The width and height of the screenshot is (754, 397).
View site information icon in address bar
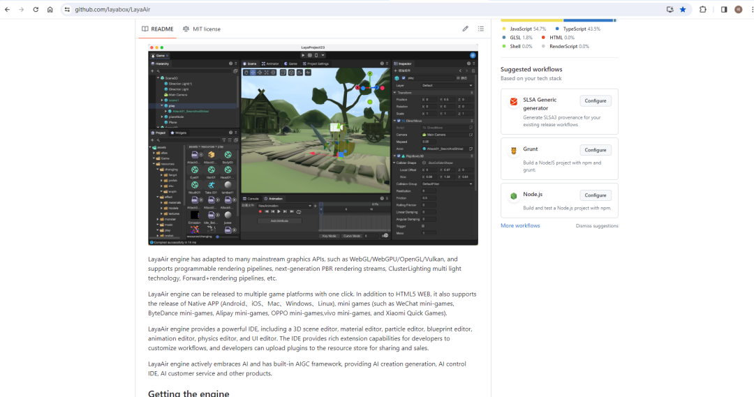click(x=67, y=10)
